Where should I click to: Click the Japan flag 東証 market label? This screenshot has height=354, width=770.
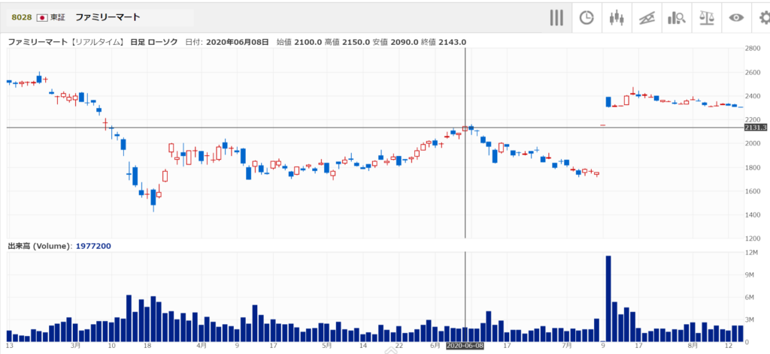pos(51,17)
